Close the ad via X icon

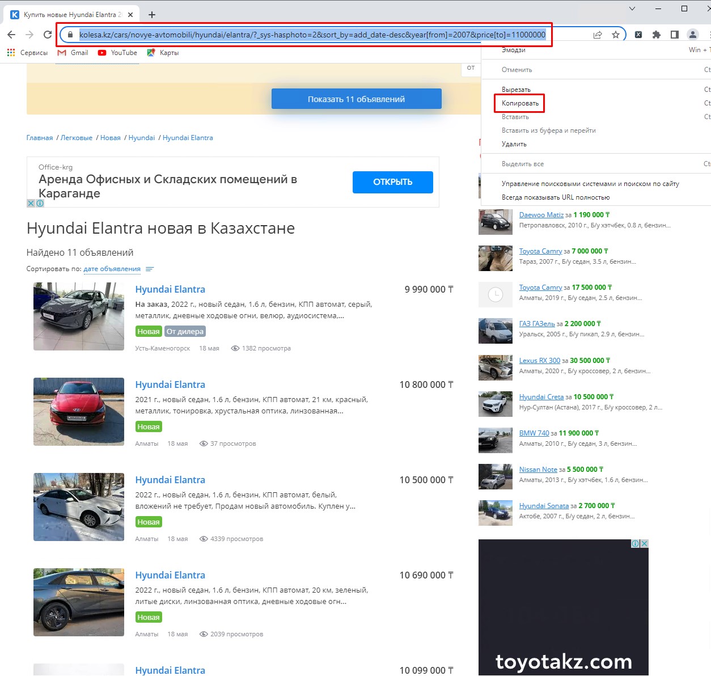[x=31, y=203]
